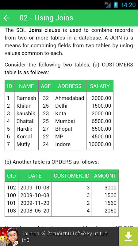Tap the battery status icon
This screenshot has width=138, height=246.
(x=116, y=5)
